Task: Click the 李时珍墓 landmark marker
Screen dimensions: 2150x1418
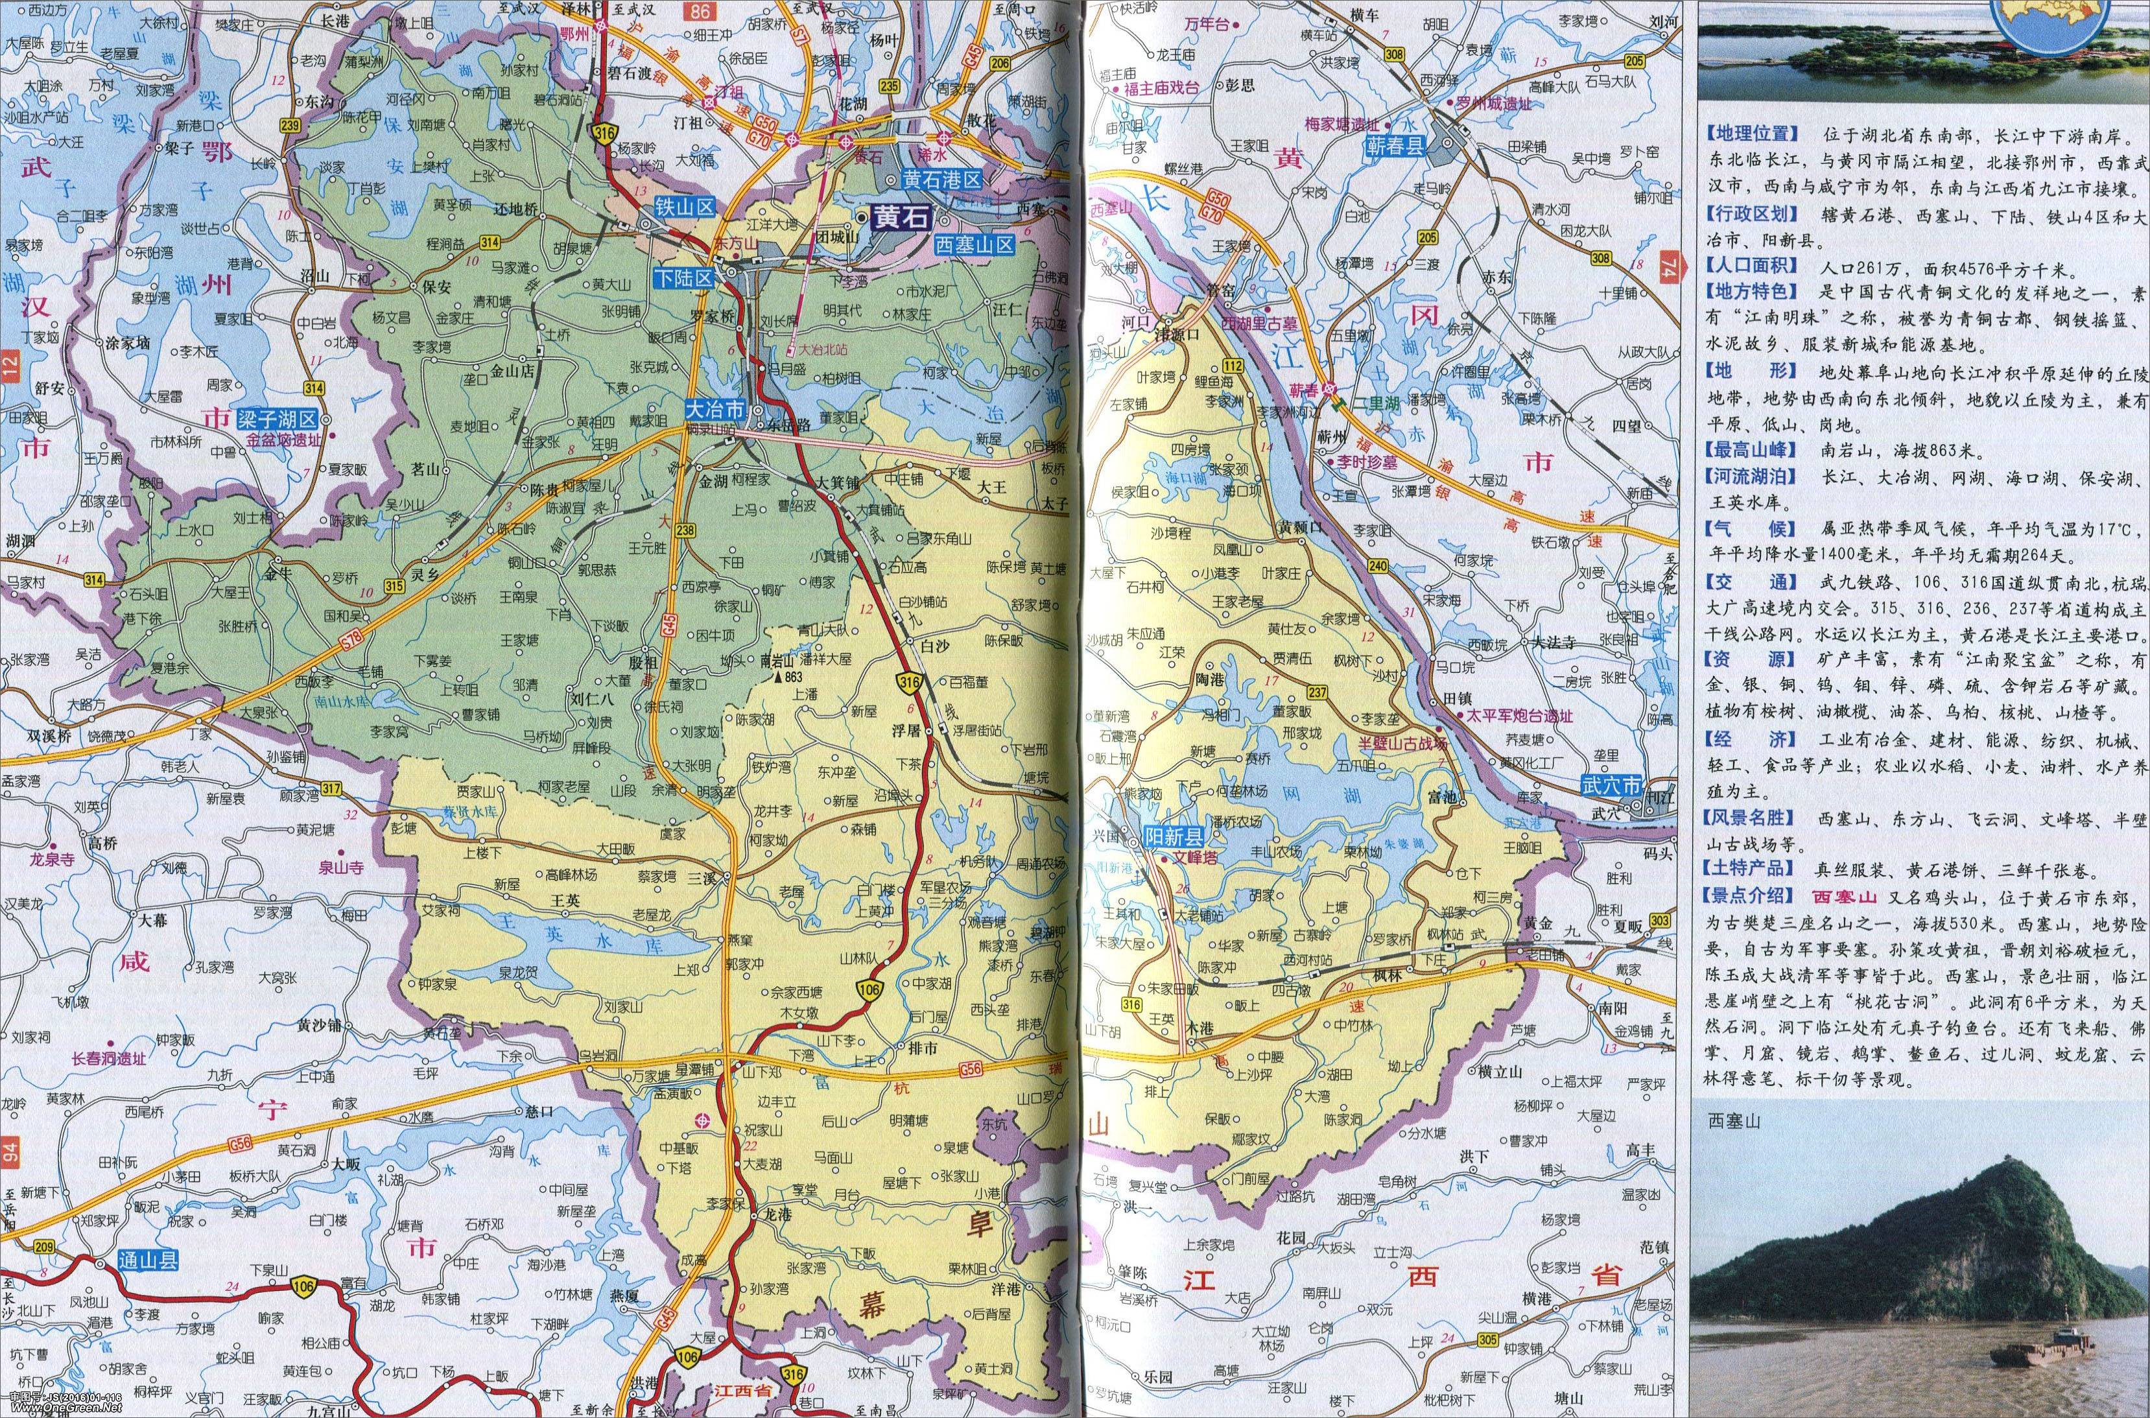Action: coord(1330,461)
